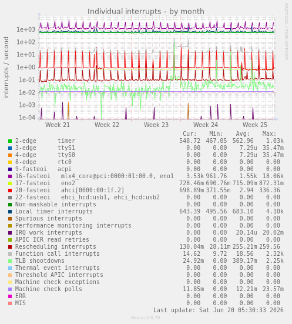Click the Cur: column header
The height and width of the screenshot is (324, 292).
(190, 133)
